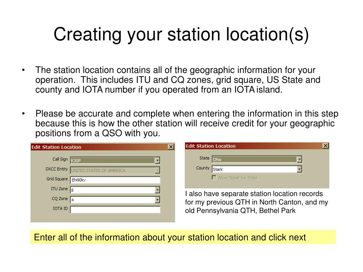Click the Call Sign label

tap(60, 159)
